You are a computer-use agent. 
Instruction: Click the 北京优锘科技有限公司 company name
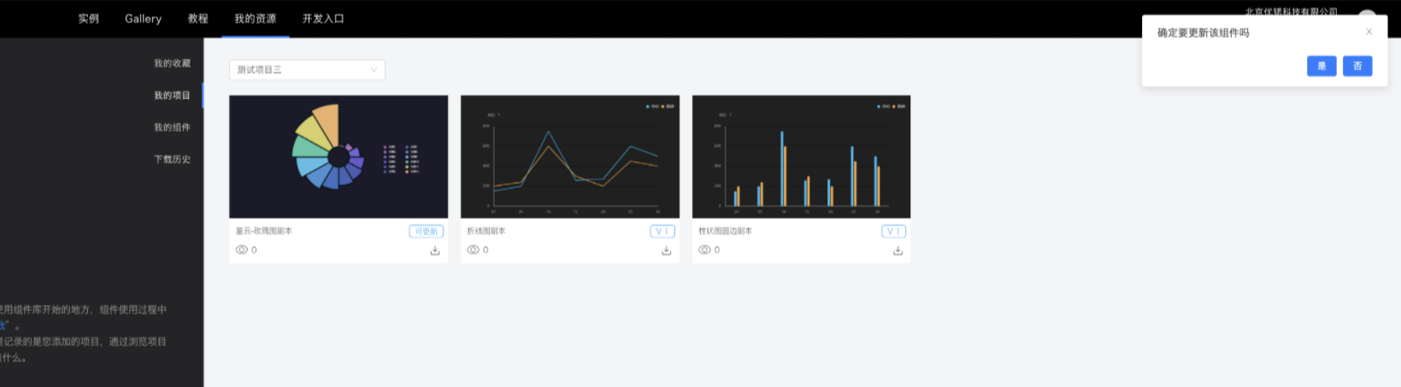(1291, 11)
